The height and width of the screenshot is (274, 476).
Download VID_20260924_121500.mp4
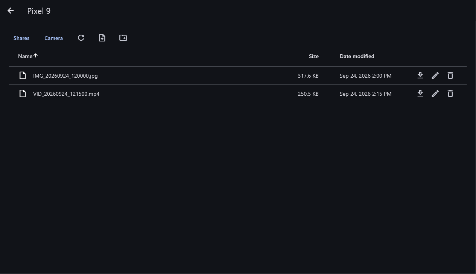[x=420, y=93]
